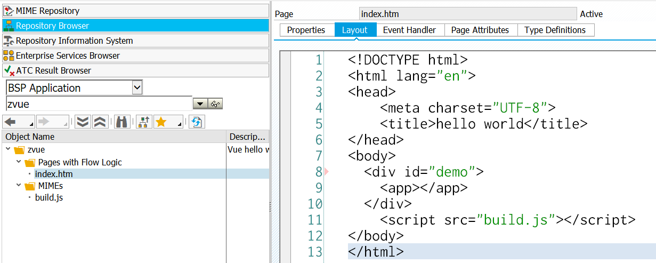Click the superordinate object list icon
Viewport: 656px width, 263px height.
pos(143,122)
